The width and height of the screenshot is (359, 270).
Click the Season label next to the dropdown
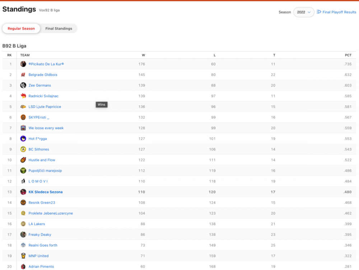tap(285, 12)
